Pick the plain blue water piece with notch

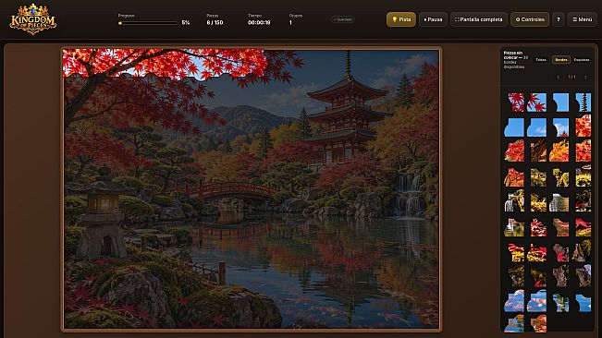(584, 303)
